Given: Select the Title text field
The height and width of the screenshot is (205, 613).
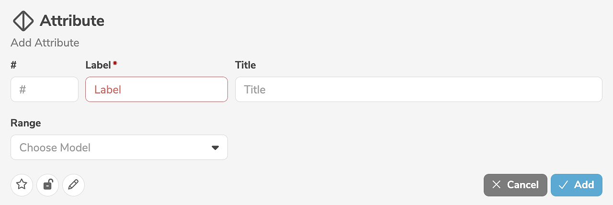Looking at the screenshot, I should coord(418,90).
